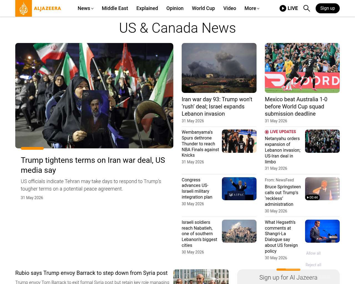Expand the News dropdown menu
The image size is (355, 284).
click(85, 8)
